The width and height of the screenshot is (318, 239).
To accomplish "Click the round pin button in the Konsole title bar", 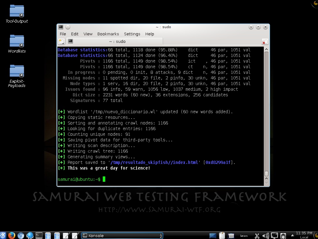I will (68, 27).
